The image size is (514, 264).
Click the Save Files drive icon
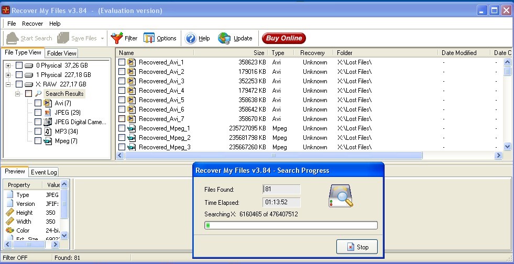click(63, 38)
